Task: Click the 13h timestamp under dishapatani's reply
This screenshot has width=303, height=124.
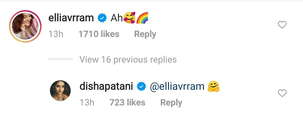Action: (x=87, y=103)
